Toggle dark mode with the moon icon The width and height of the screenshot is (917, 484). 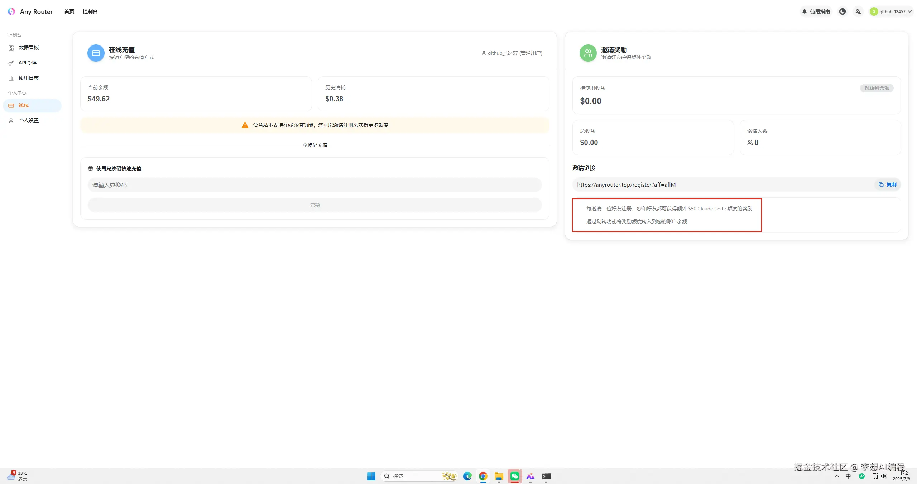pyautogui.click(x=842, y=11)
